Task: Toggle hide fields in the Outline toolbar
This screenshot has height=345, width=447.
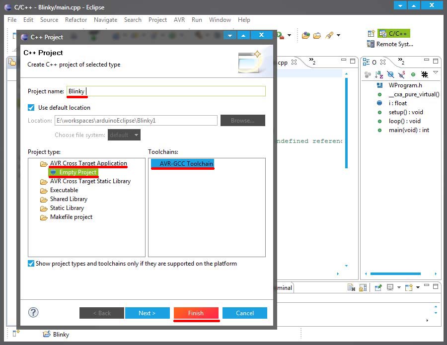Action: 390,74
